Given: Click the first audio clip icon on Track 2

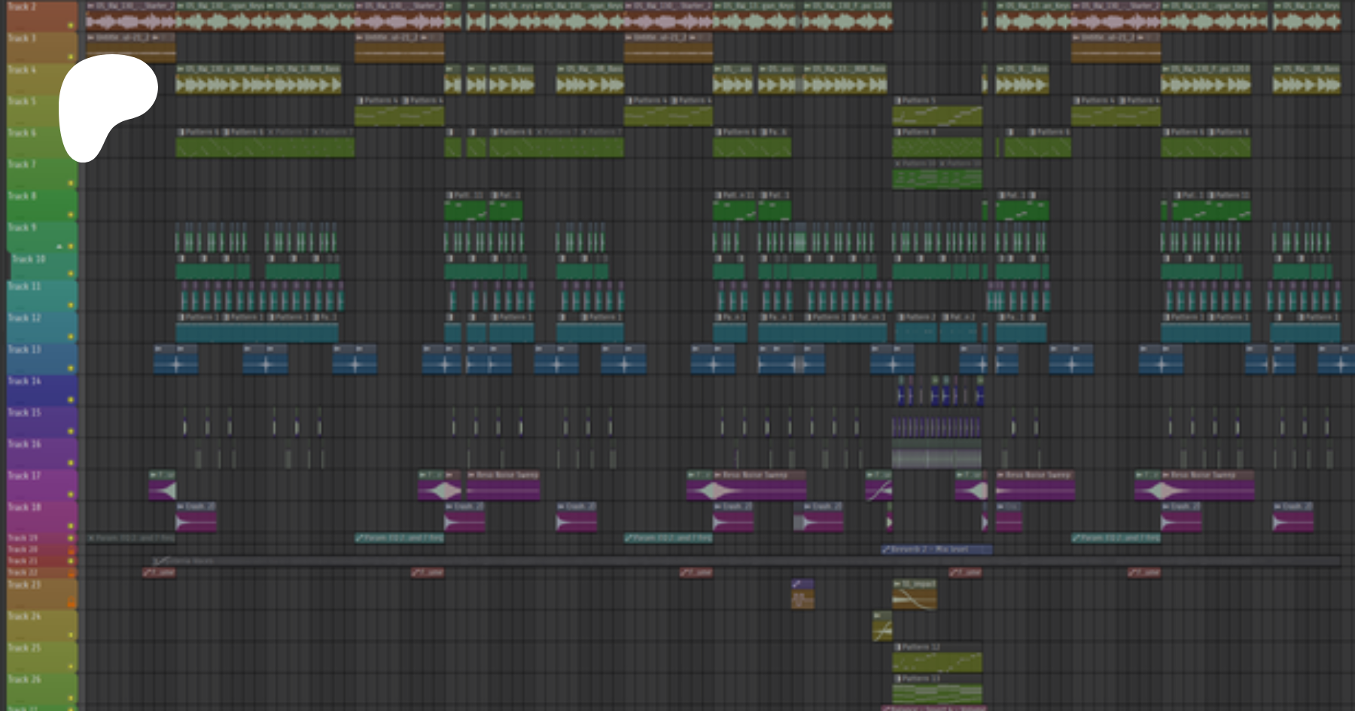Looking at the screenshot, I should tap(90, 6).
